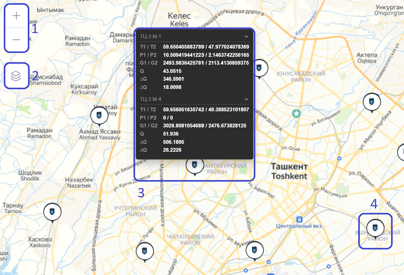The height and width of the screenshot is (275, 404).
Task: Open the marker near ул. Мирзо Улугбека
Action: 372,102
